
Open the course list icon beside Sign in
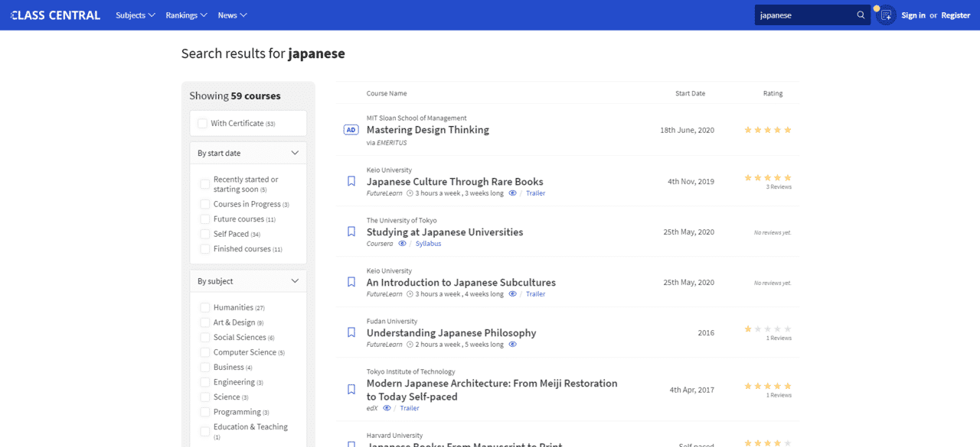coord(886,15)
